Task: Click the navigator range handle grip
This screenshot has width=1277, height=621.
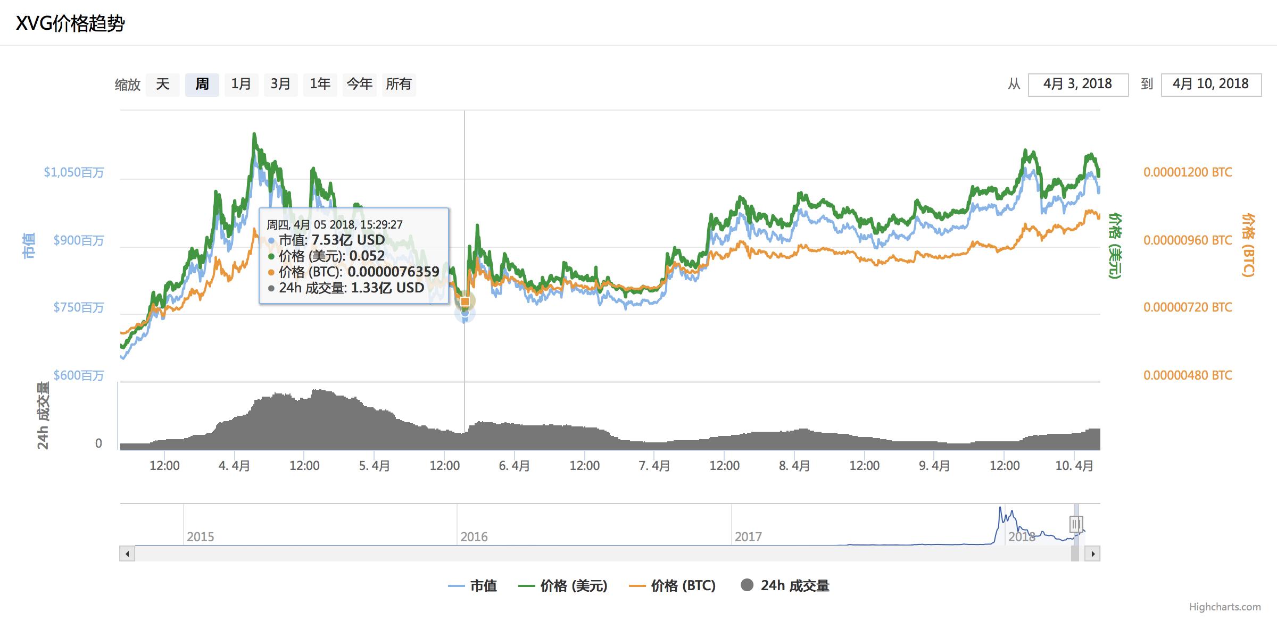Action: 1076,524
